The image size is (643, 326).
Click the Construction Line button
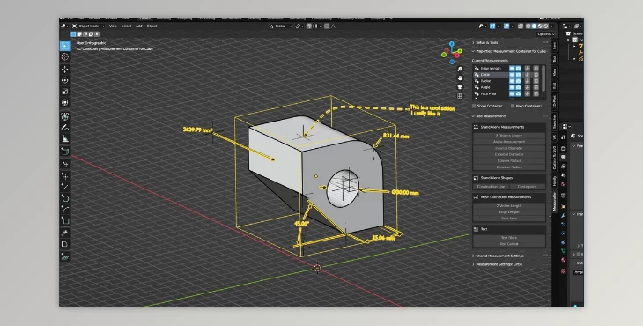(491, 187)
